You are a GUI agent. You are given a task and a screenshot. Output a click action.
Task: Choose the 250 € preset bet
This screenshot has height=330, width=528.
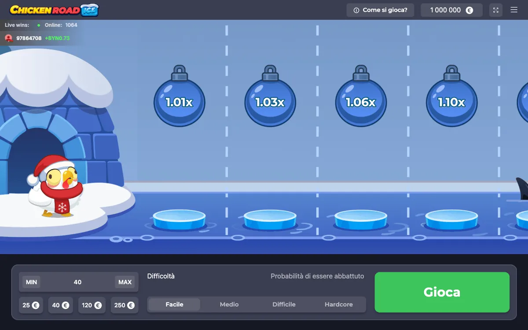coord(124,305)
